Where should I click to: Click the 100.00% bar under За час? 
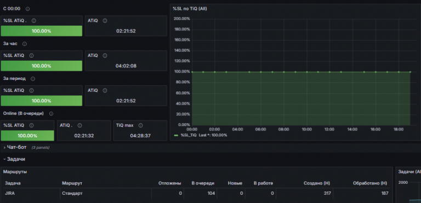tap(41, 66)
